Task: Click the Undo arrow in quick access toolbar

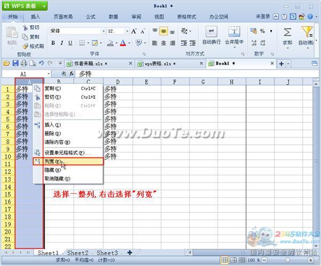Action: click(42, 64)
